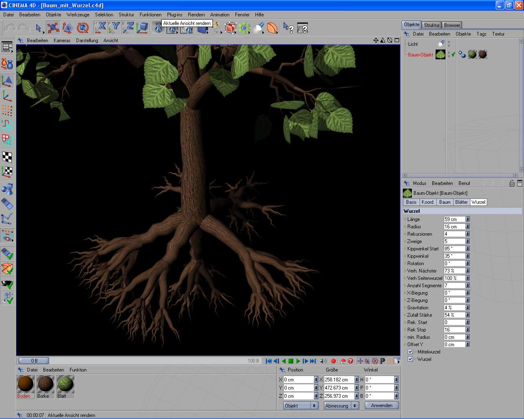This screenshot has height=419, width=524.
Task: Open Objekt coordinate mode dropdown
Action: (300, 405)
